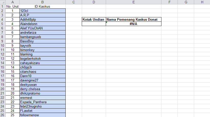The image size is (210, 117).
Task: Click the empty input cell under Kotak Undian
Action: click(94, 24)
